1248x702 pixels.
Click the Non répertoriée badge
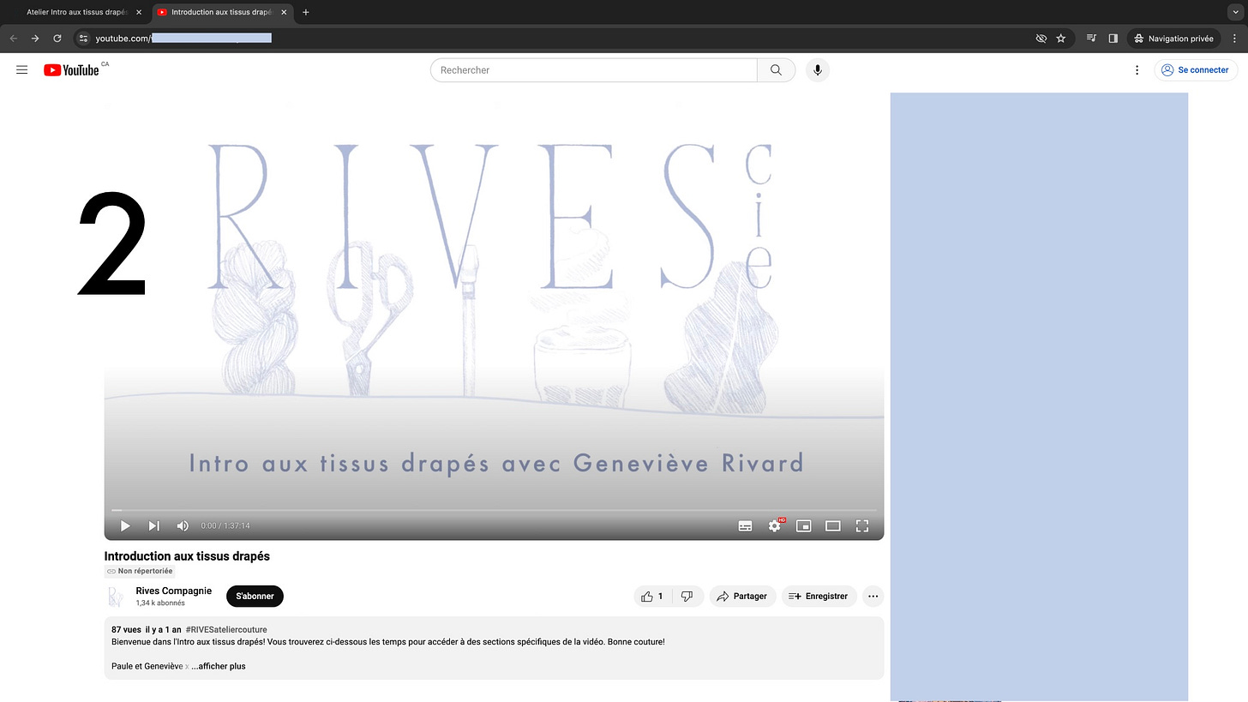pyautogui.click(x=139, y=571)
